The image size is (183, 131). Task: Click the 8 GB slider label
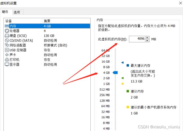coord(106,67)
